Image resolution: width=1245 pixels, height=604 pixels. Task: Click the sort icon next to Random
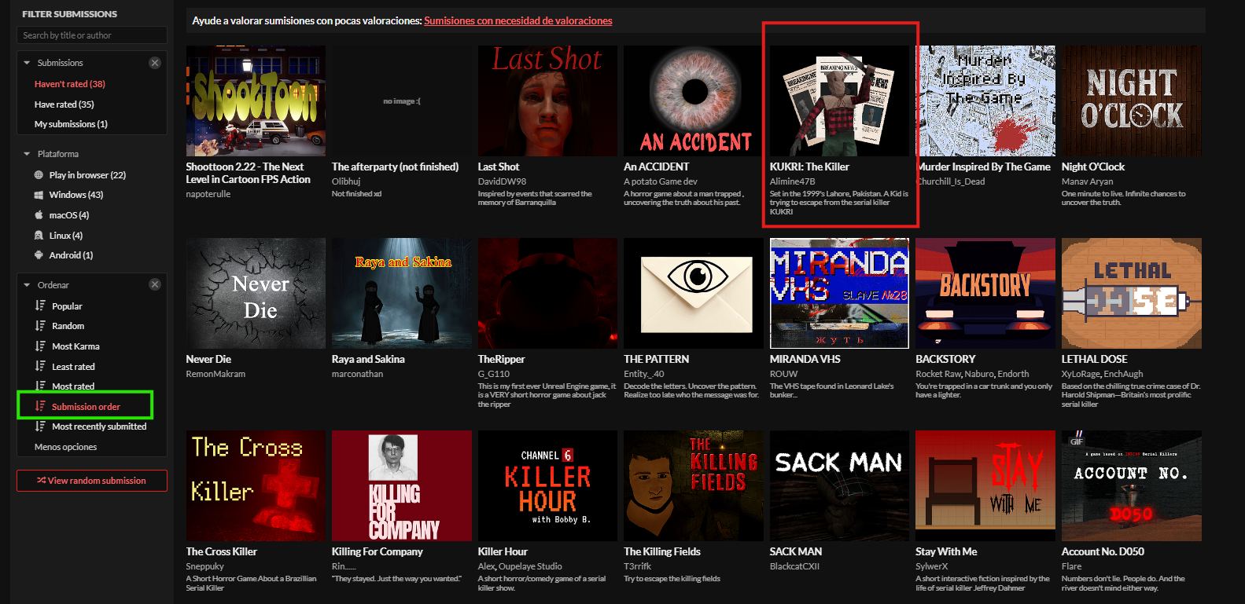(40, 326)
